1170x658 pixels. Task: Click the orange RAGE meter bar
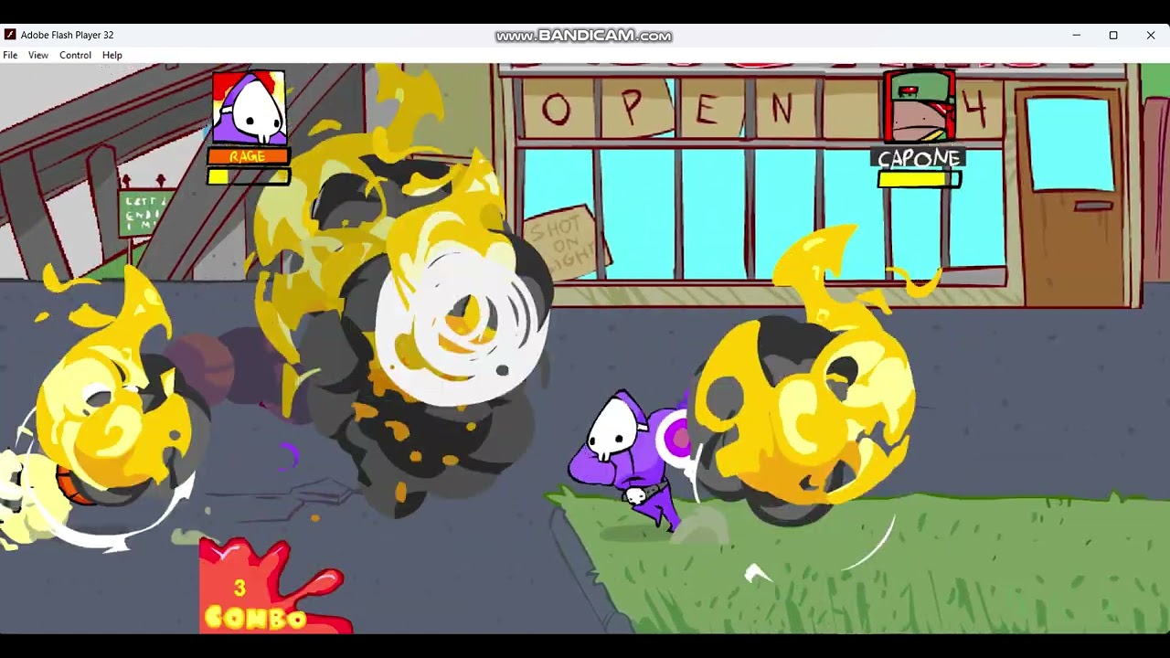249,156
